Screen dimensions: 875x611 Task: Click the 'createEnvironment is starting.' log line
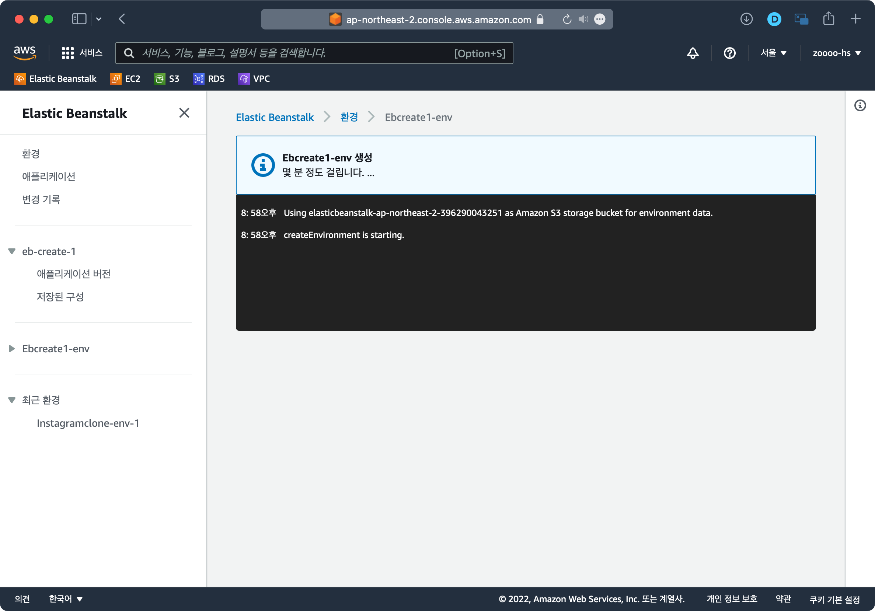click(x=344, y=235)
